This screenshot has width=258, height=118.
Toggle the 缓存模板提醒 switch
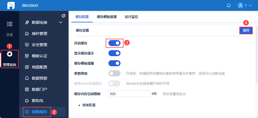[x=114, y=63]
